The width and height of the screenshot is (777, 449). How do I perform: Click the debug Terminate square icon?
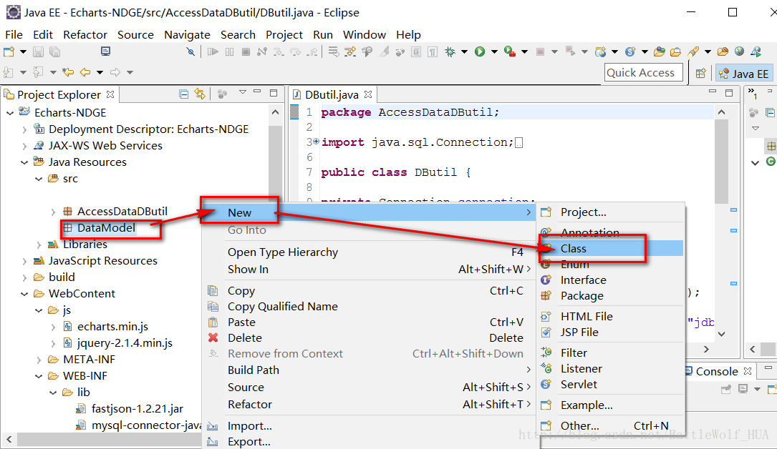coord(246,51)
